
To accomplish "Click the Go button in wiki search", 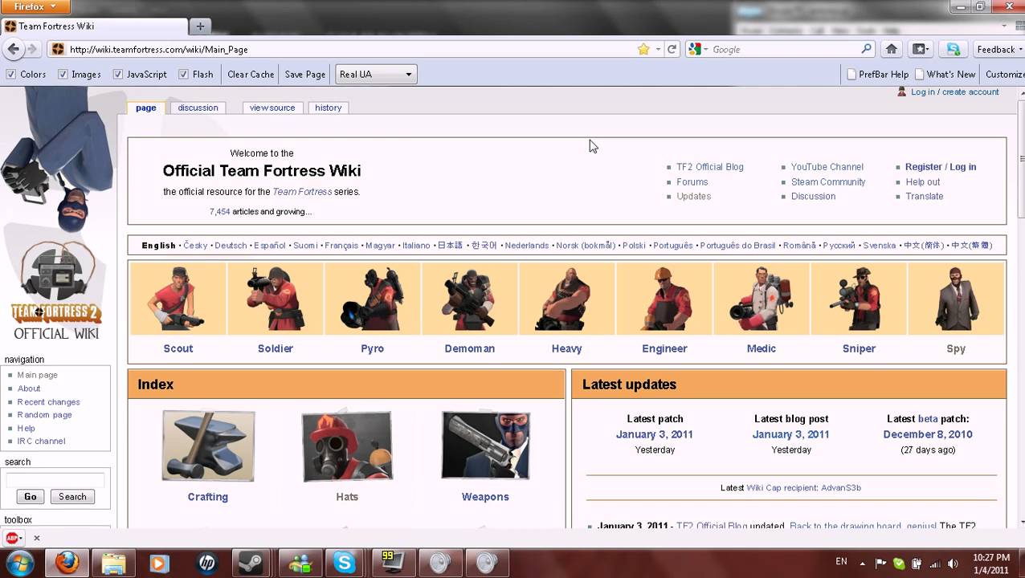I will tap(31, 497).
